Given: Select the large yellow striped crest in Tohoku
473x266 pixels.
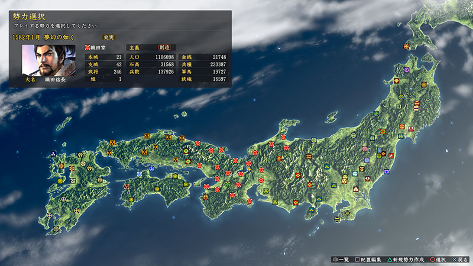Looking at the screenshot, I should [417, 106].
